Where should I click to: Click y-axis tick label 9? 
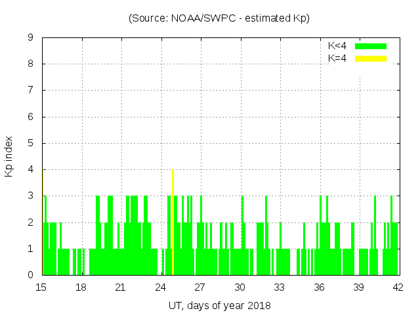31,37
